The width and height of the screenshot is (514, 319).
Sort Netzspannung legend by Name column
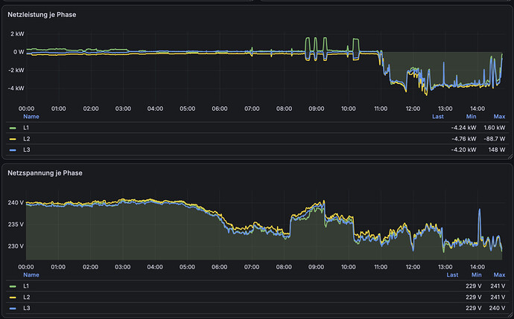[31, 275]
